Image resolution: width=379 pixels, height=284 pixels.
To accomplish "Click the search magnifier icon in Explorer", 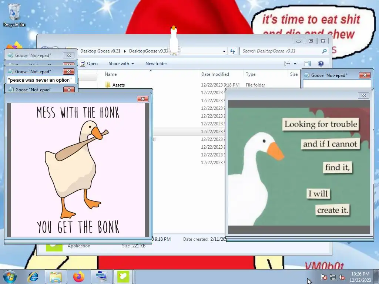I will 324,51.
